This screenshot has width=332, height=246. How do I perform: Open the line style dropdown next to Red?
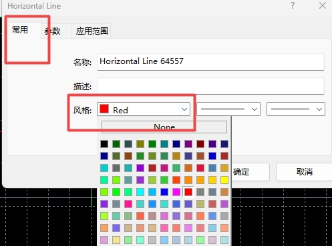point(228,109)
